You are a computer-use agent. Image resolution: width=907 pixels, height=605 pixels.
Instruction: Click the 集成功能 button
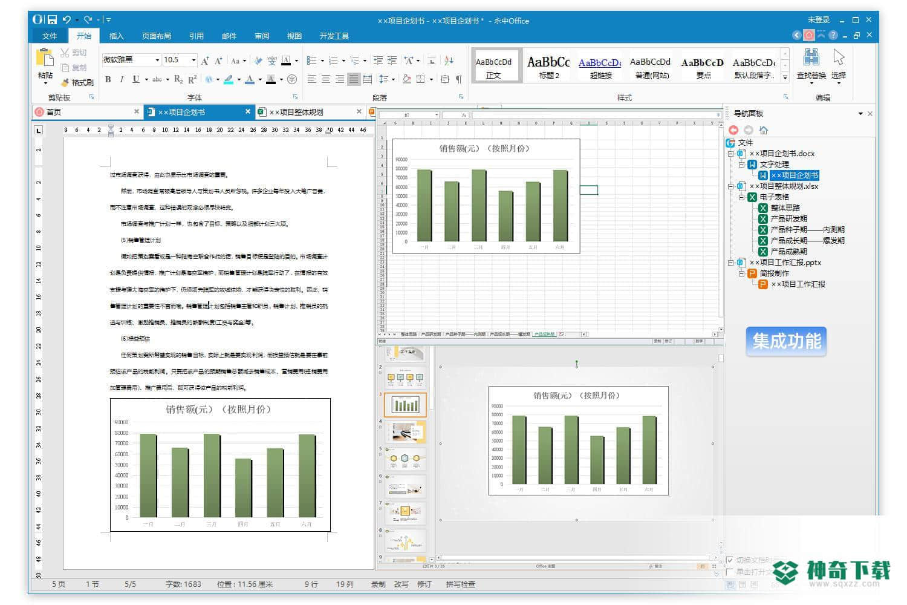786,341
